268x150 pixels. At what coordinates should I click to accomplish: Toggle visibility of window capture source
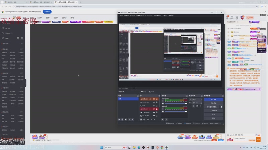point(154,116)
